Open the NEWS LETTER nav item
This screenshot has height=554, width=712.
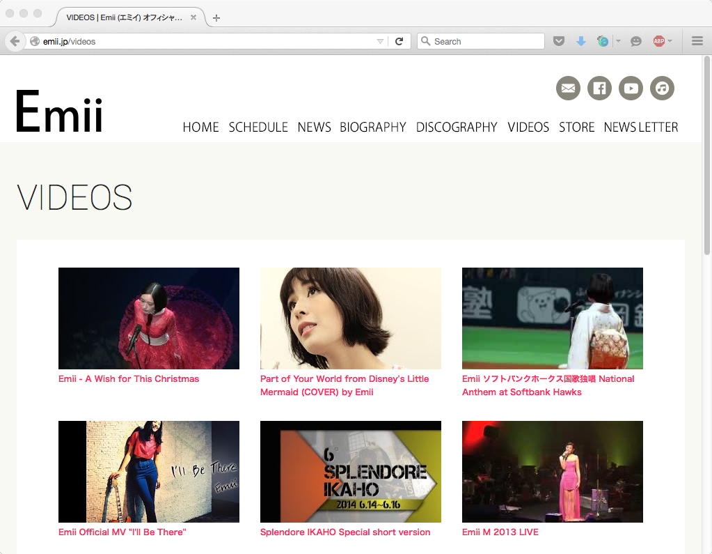click(x=641, y=127)
